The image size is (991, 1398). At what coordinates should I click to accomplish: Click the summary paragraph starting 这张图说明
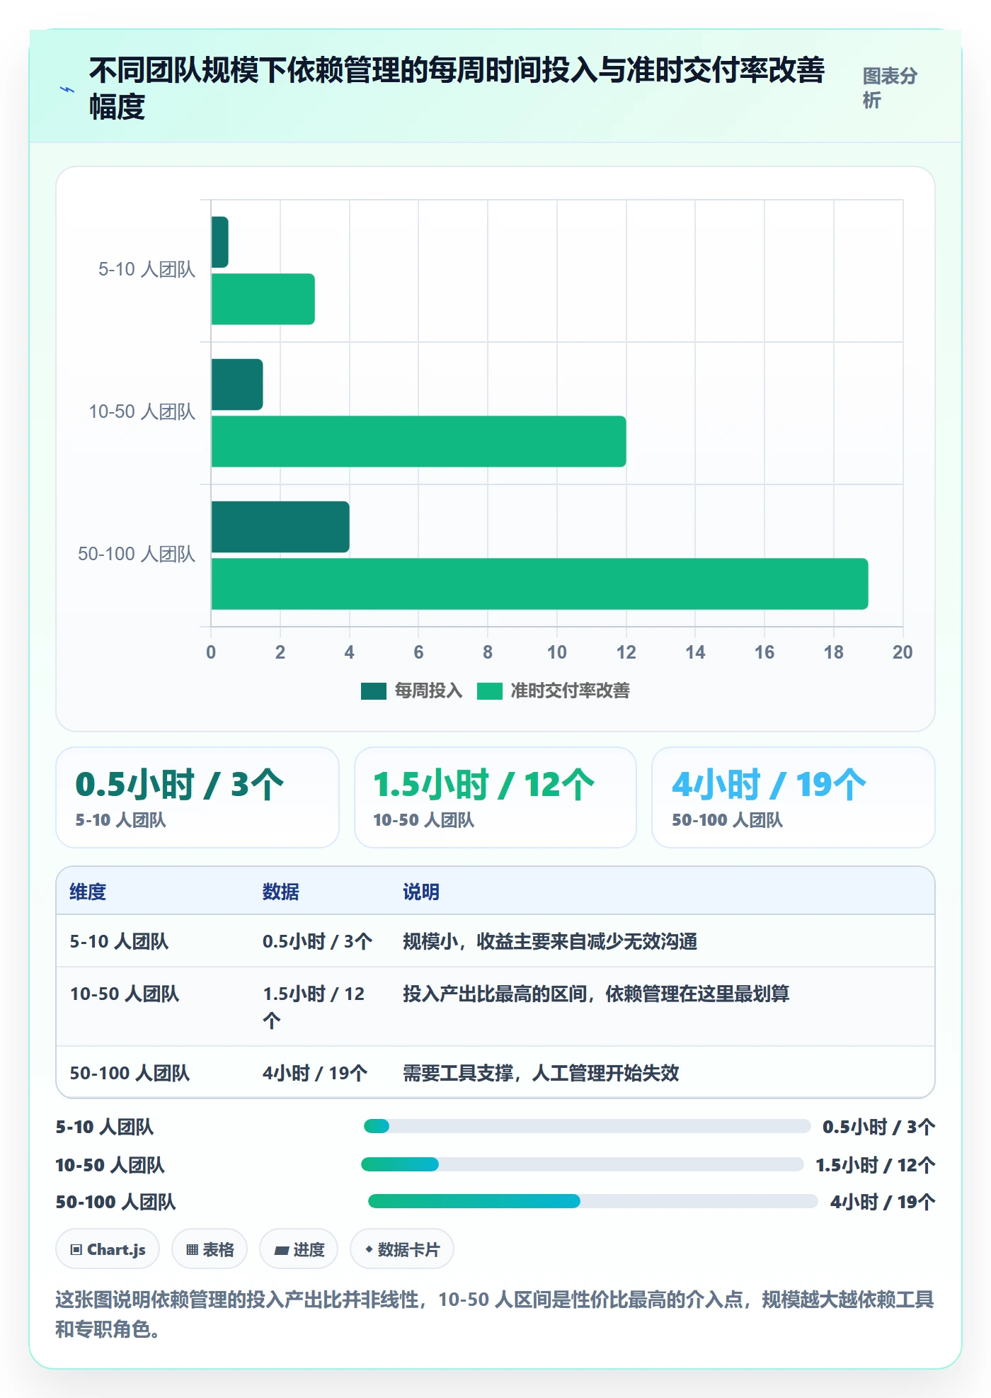click(x=495, y=1314)
